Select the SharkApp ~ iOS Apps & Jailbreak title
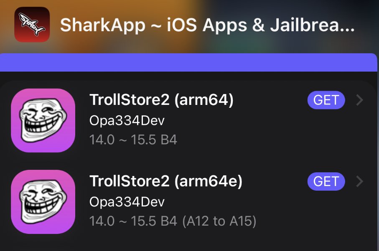Viewport: 379px width, 251px height. 207,25
